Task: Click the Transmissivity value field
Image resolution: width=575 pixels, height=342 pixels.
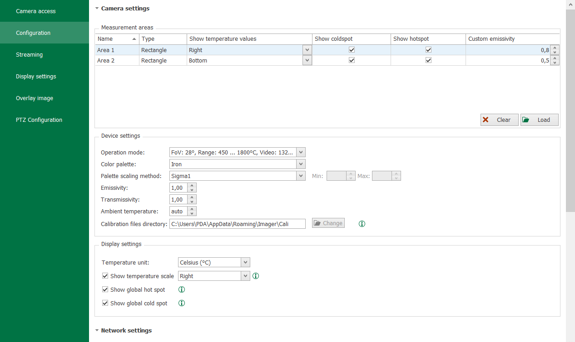Action: point(179,199)
